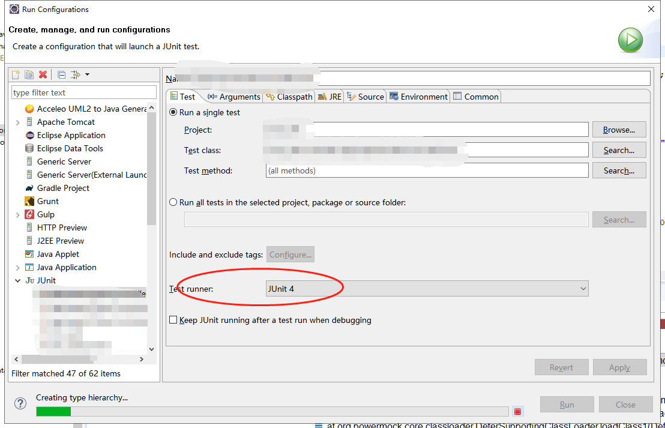This screenshot has width=665, height=428.
Task: Click the Creating type hierarchy progress bar
Action: (x=272, y=411)
